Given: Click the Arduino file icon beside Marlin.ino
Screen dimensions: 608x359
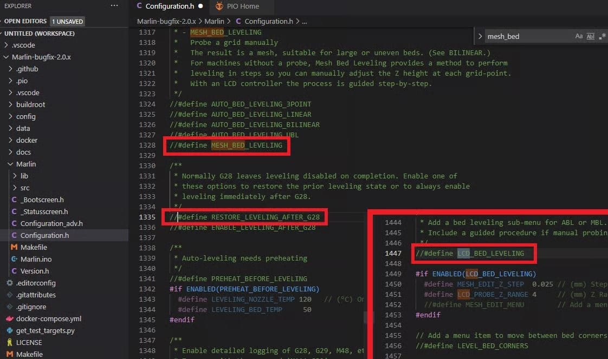Looking at the screenshot, I should (x=14, y=259).
